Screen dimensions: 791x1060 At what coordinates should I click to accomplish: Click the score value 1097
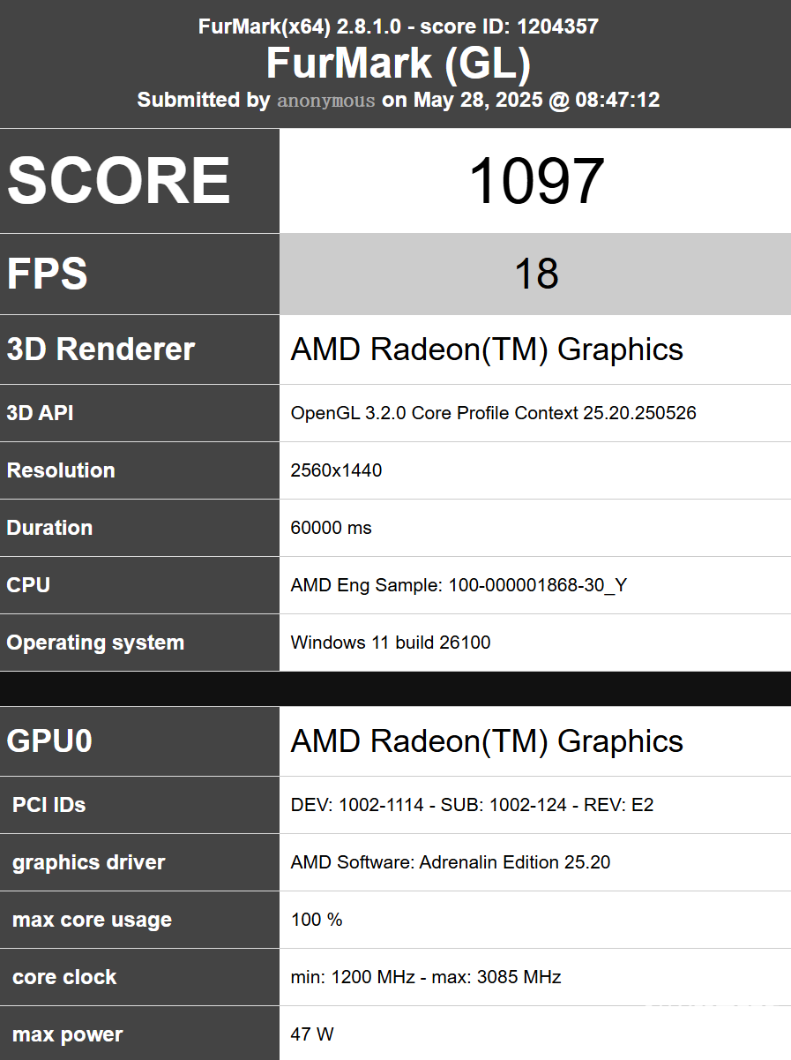pyautogui.click(x=535, y=182)
